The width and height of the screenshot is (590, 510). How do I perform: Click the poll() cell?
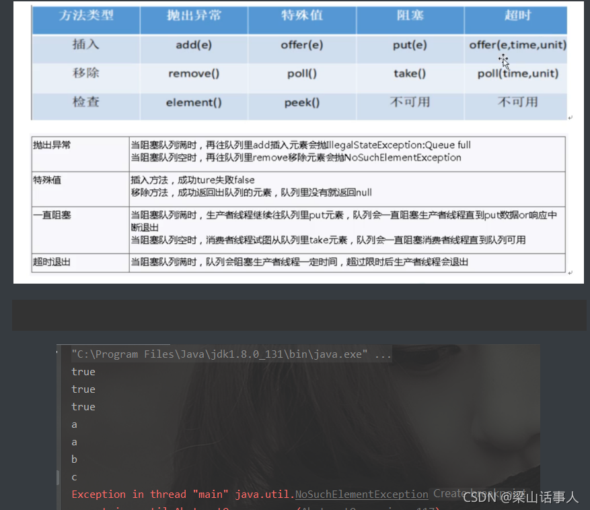(302, 73)
